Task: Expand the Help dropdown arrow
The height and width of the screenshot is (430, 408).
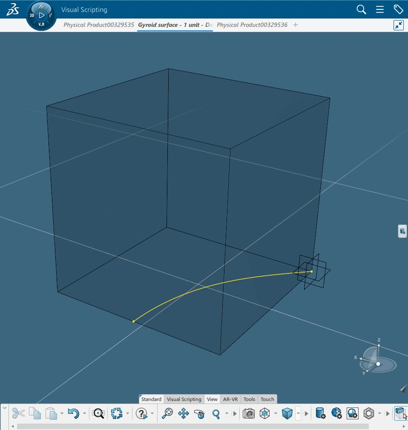Action: (152, 413)
